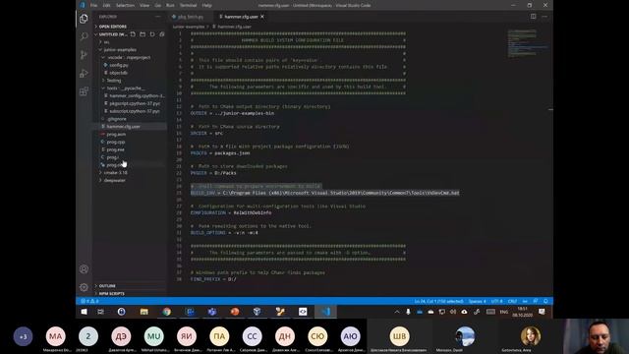Show hidden system tray icons
The image size is (629, 354).
[397, 312]
